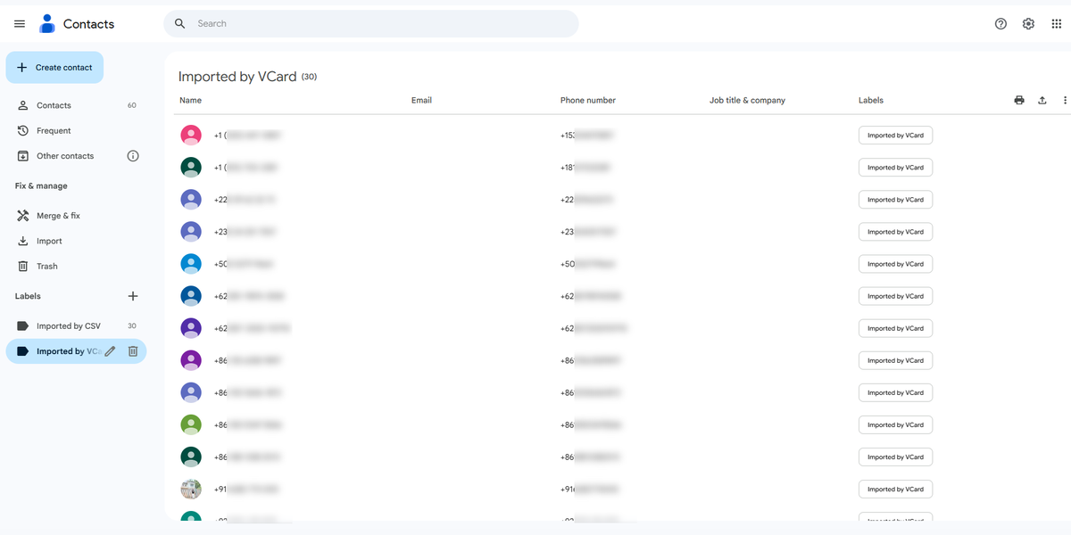Focus the Search contacts field
This screenshot has width=1071, height=535.
370,24
